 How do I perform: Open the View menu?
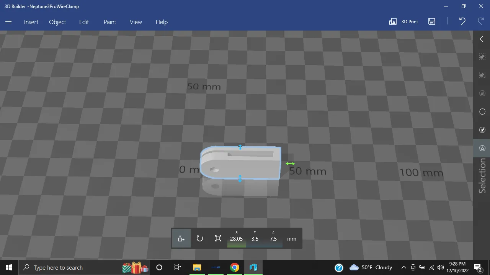click(x=136, y=22)
